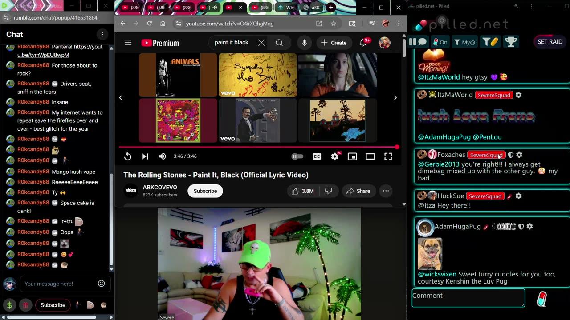The height and width of the screenshot is (320, 570).
Task: Toggle closed captions CC button
Action: pyautogui.click(x=317, y=156)
